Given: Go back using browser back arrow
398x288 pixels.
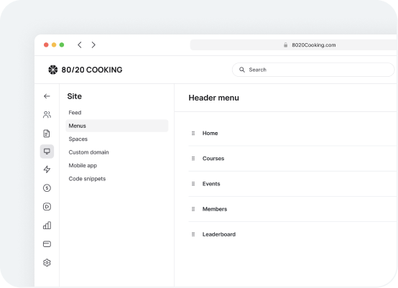Looking at the screenshot, I should [x=80, y=45].
